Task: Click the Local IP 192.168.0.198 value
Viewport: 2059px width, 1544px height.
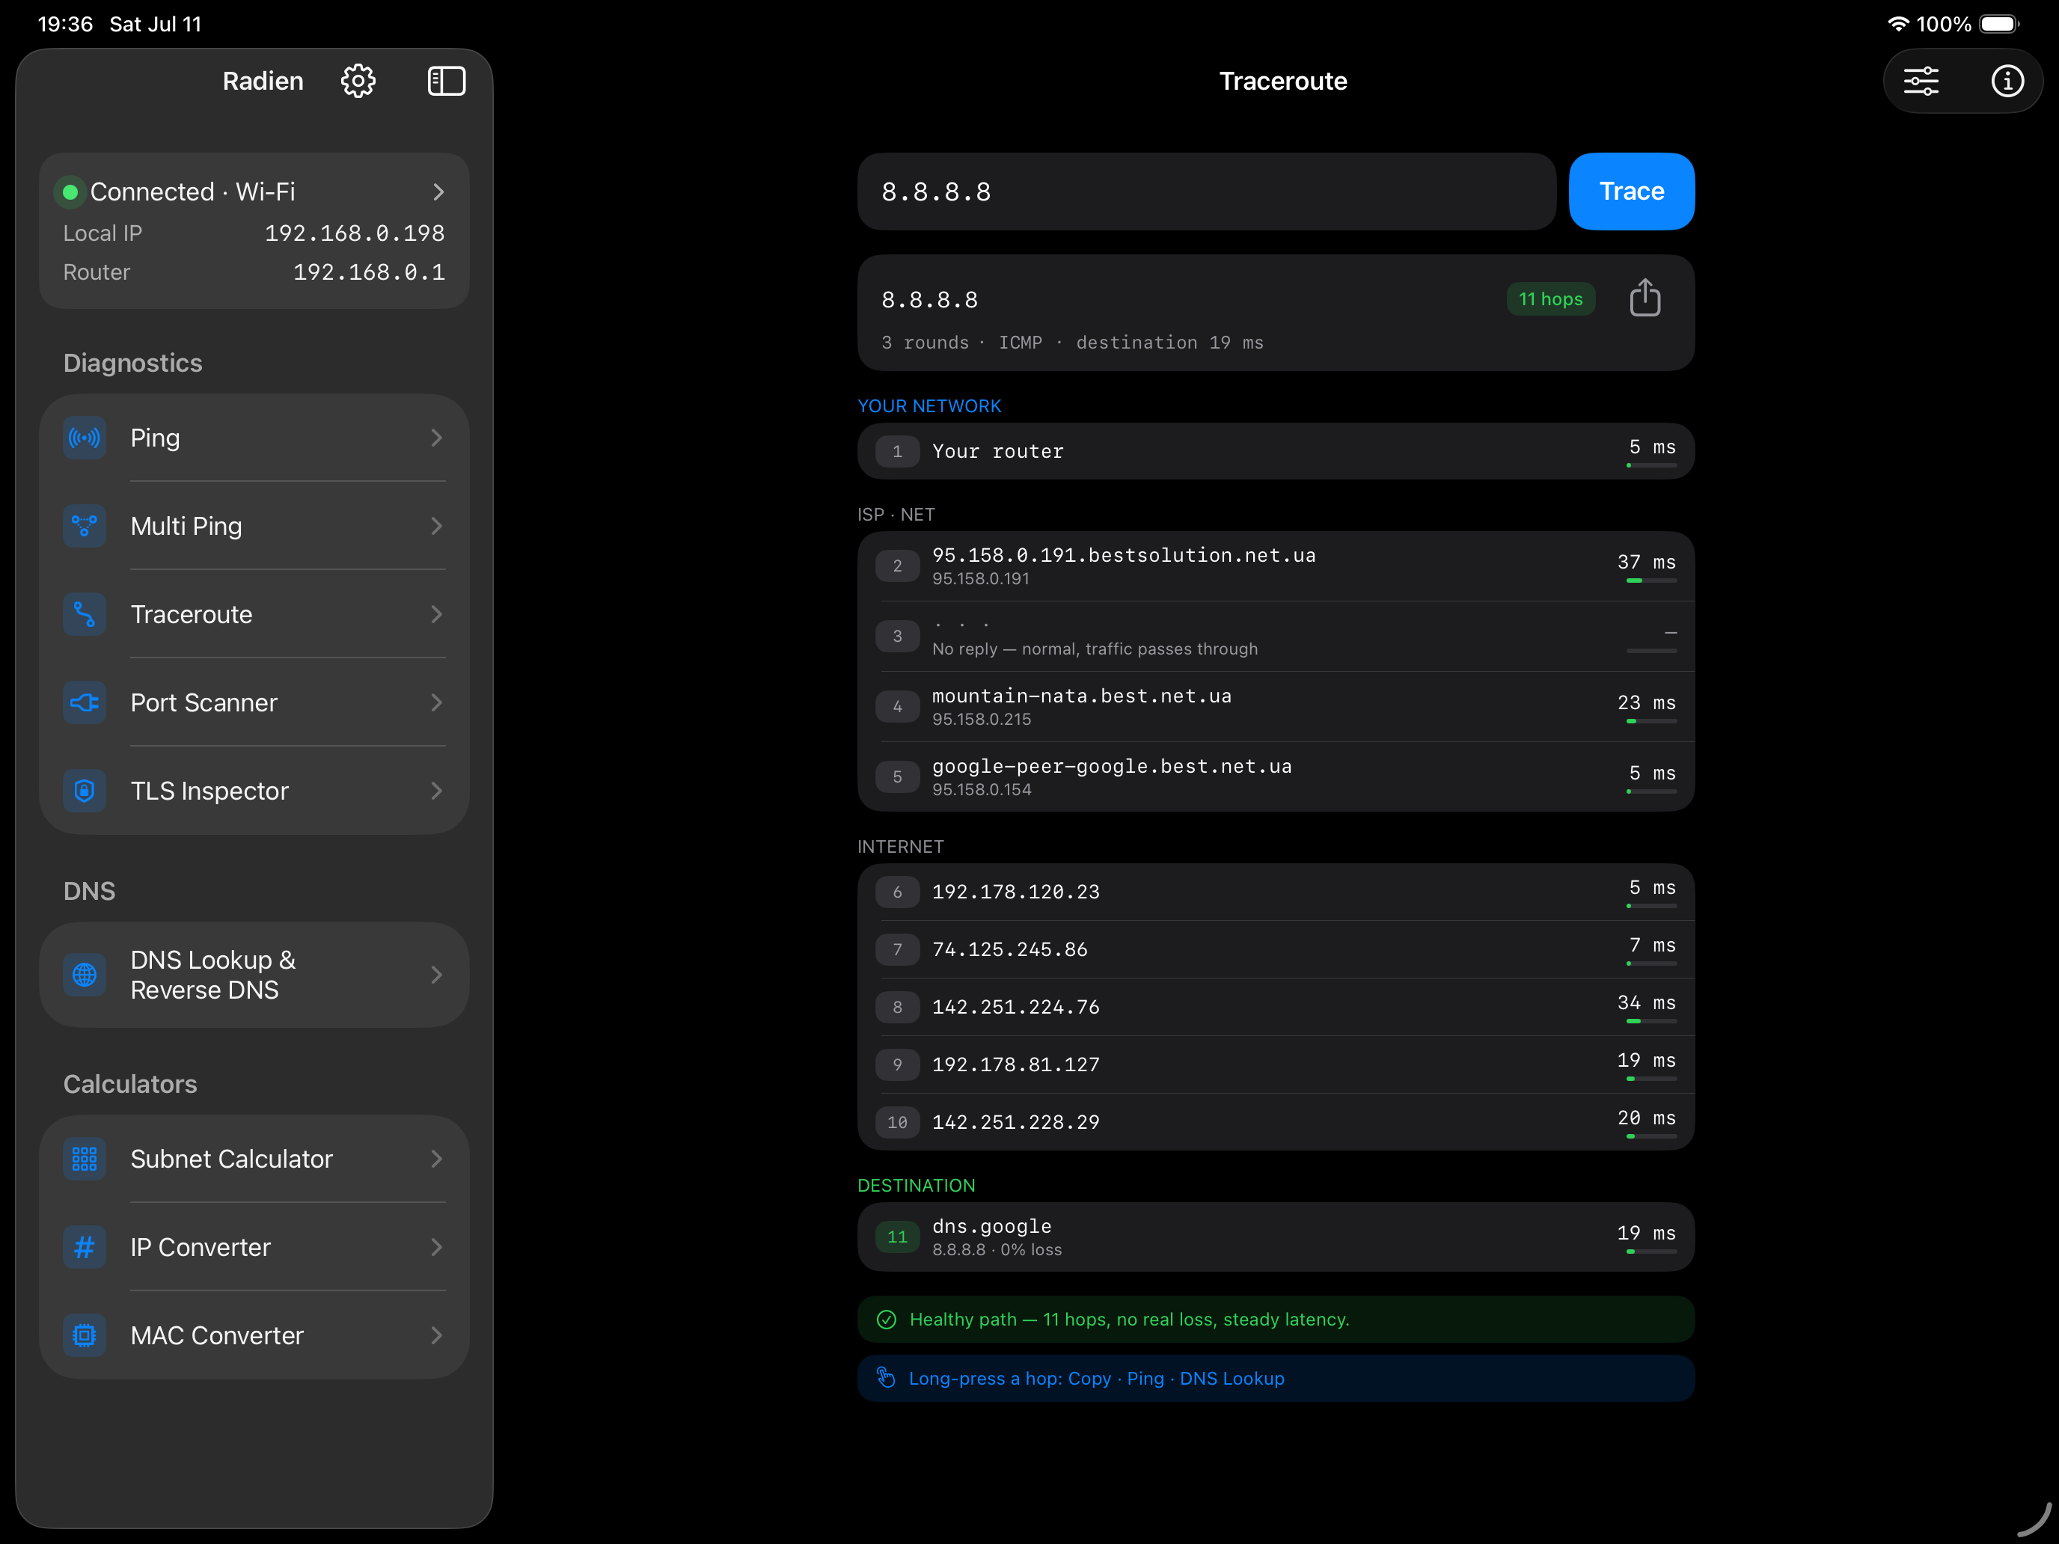Action: pyautogui.click(x=355, y=233)
